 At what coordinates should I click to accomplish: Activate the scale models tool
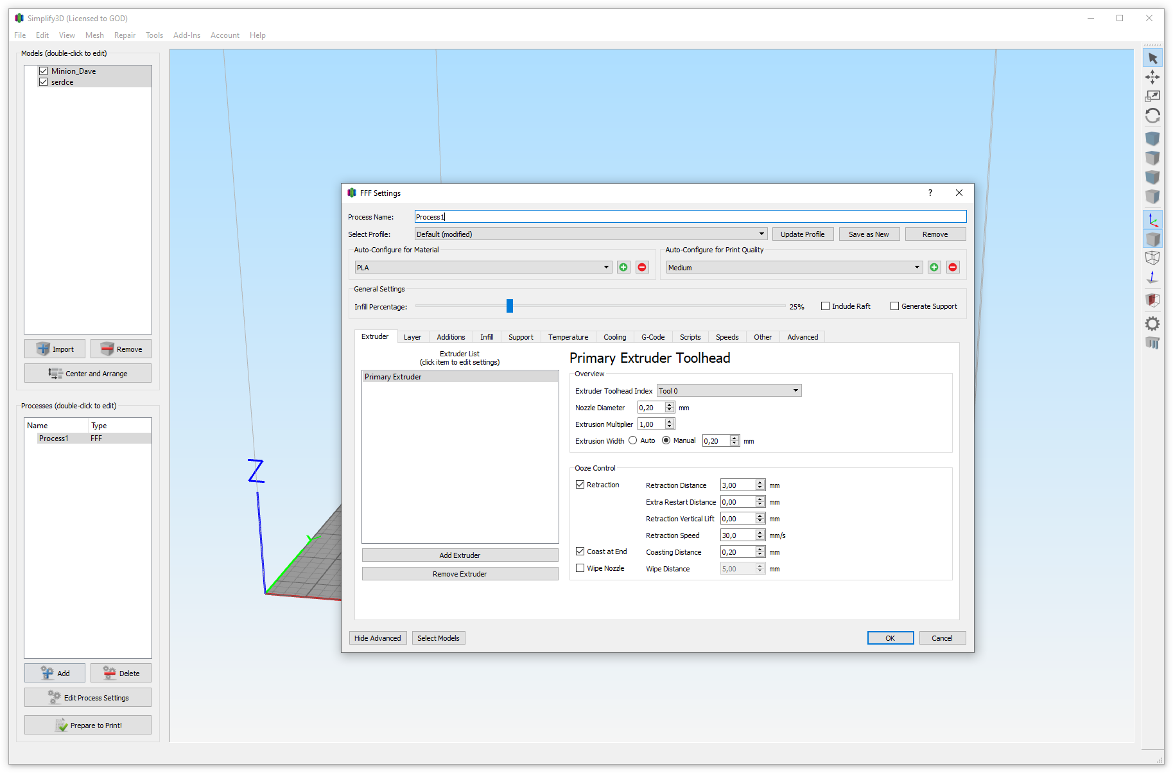(1152, 96)
